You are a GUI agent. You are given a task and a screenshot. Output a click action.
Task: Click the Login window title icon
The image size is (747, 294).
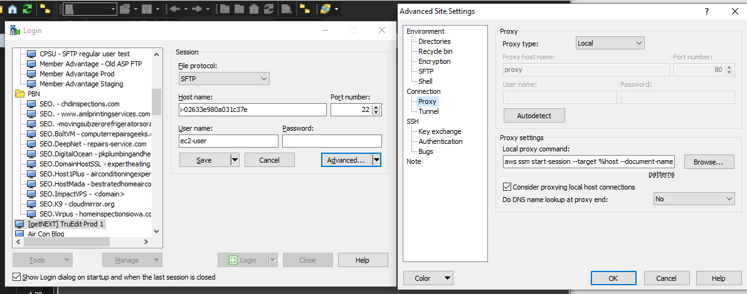coord(15,31)
